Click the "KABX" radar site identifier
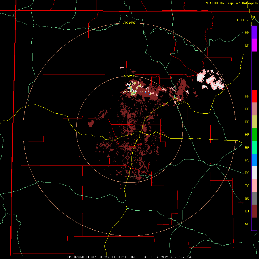 [x=148, y=257]
